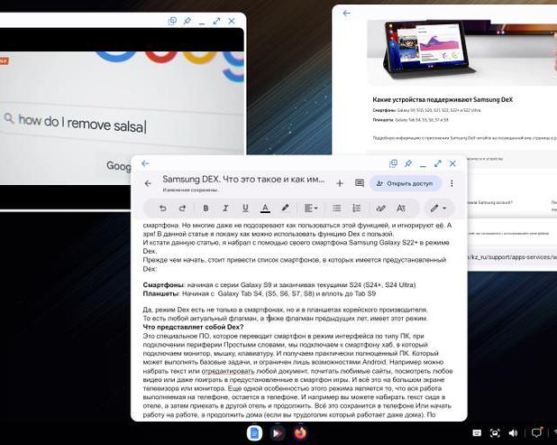
Task: Pin the Docs window on top
Action: tap(407, 163)
